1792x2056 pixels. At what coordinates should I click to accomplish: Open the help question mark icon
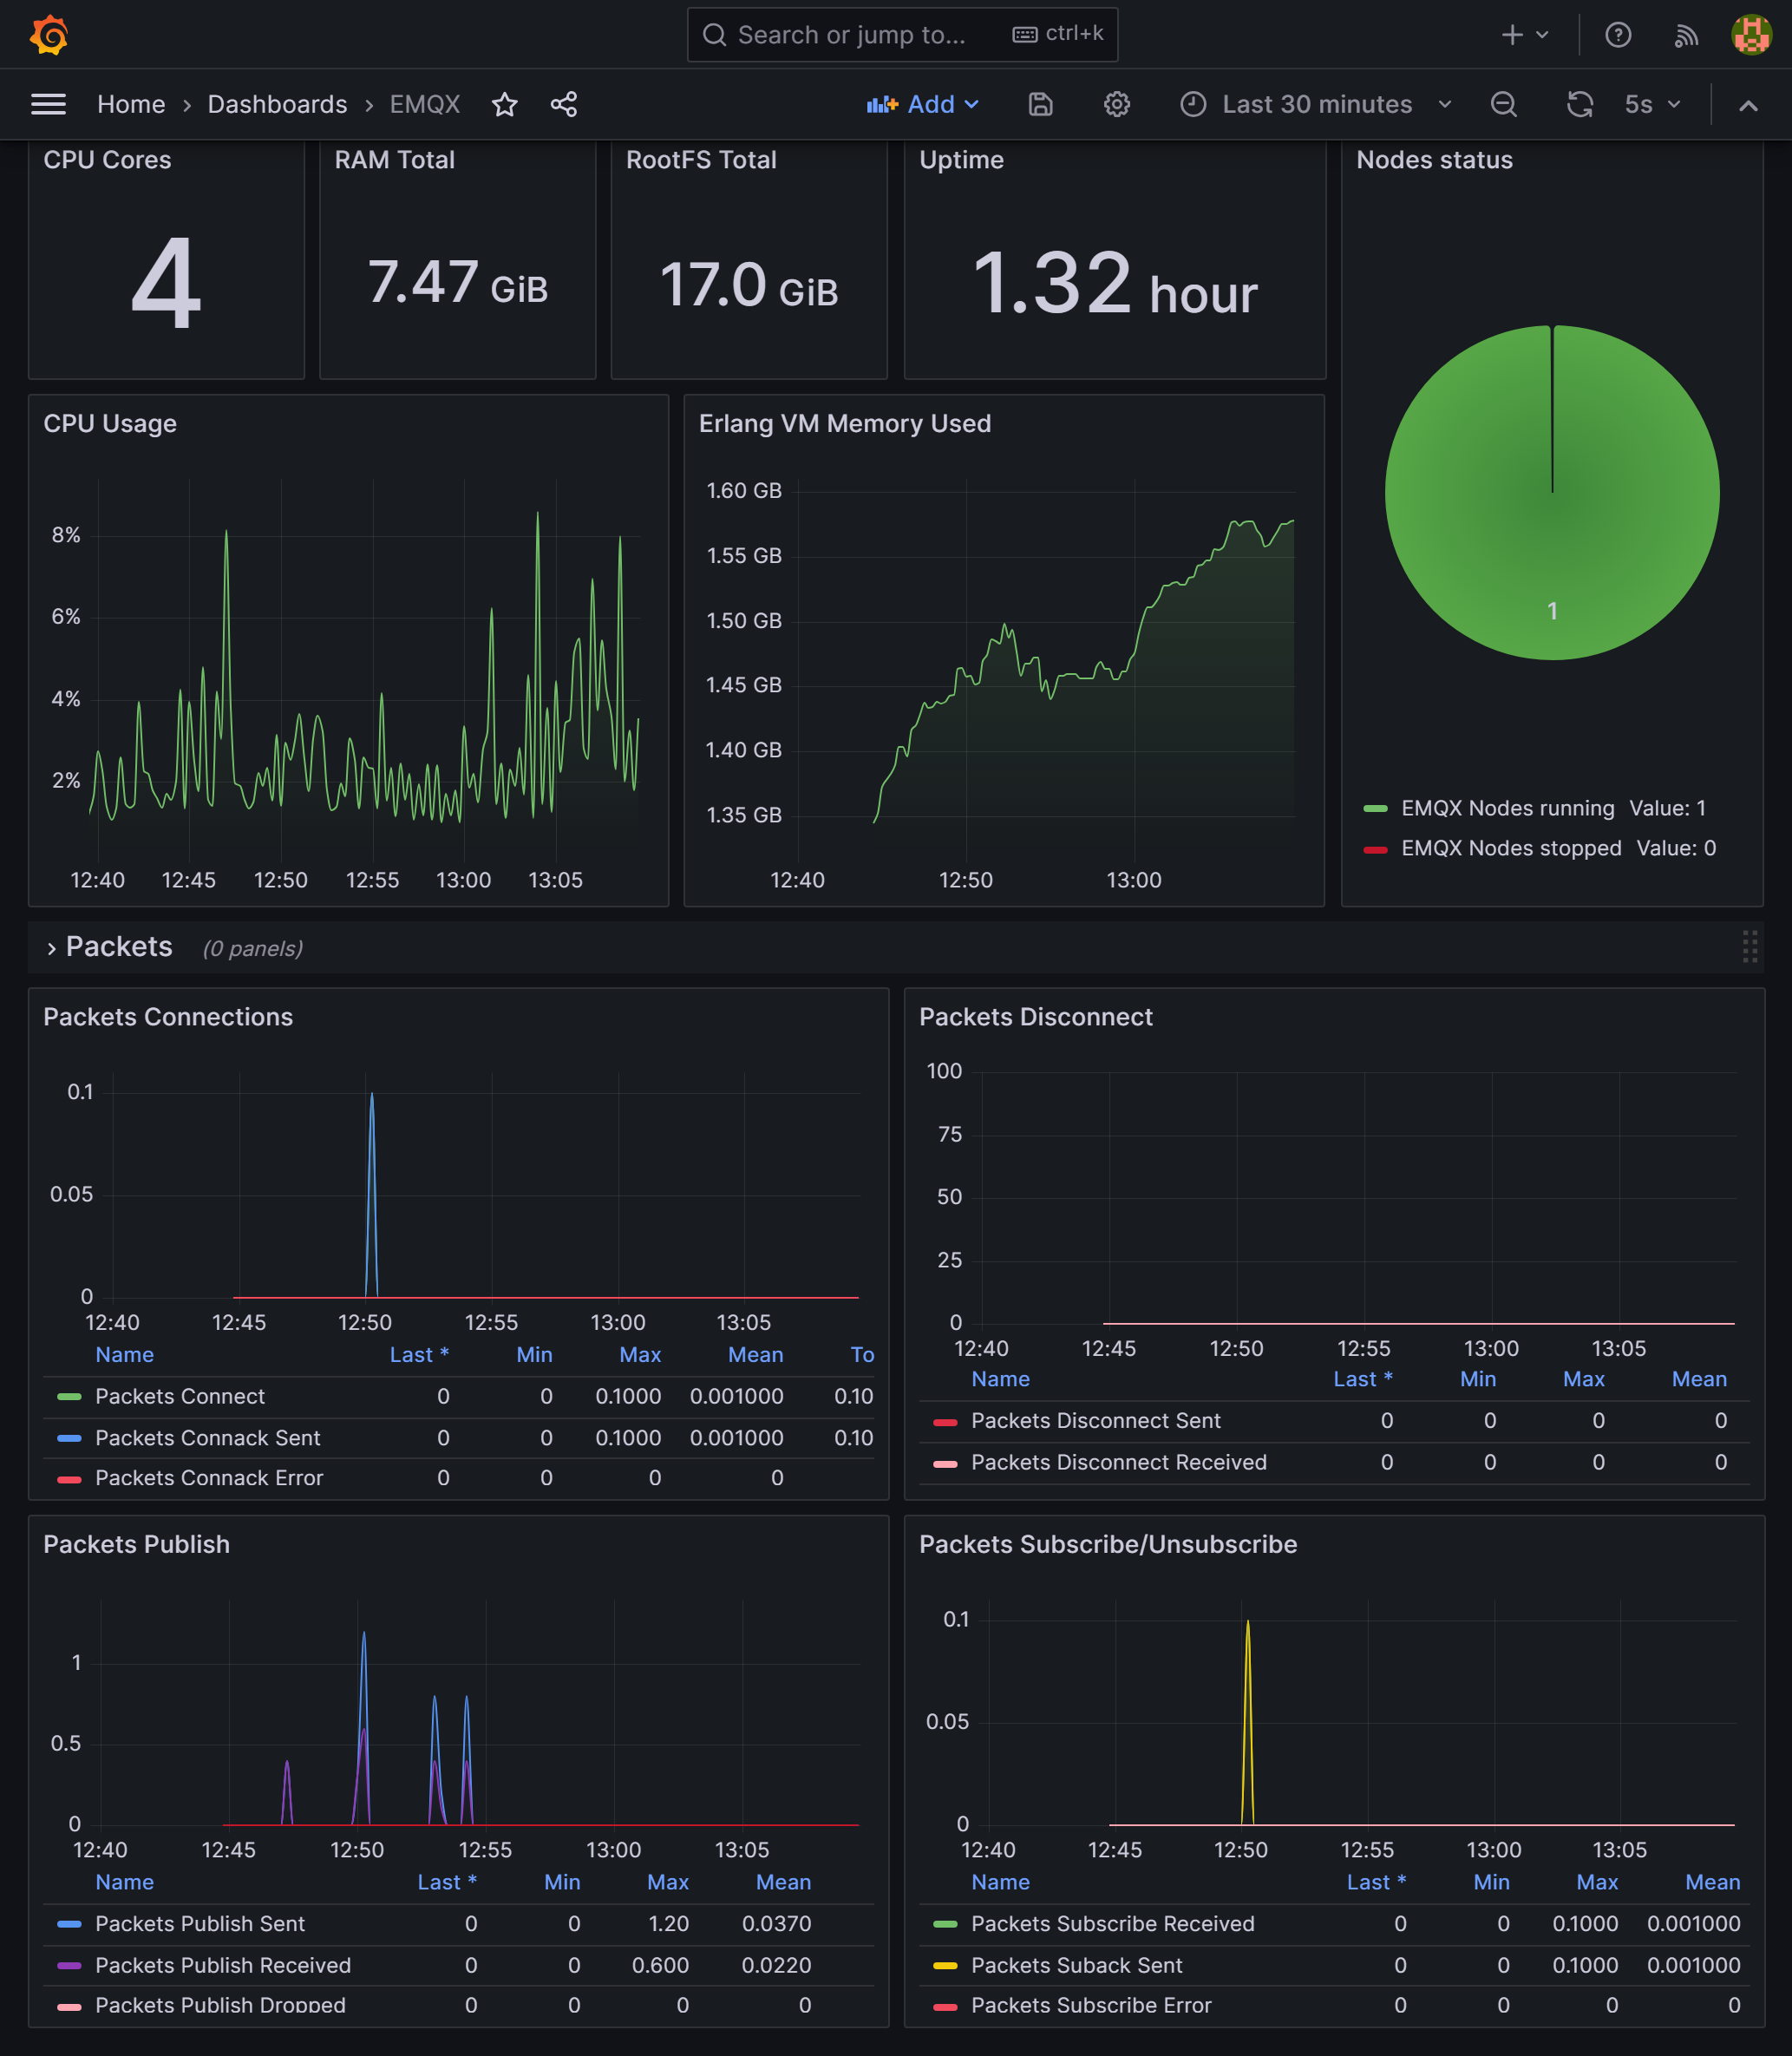(x=1618, y=35)
